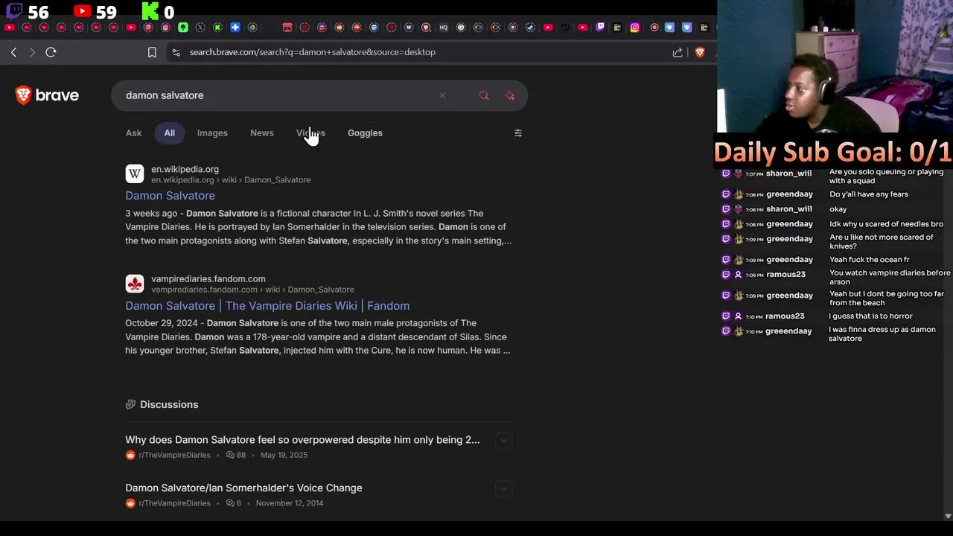Reload the Brave search page
The height and width of the screenshot is (536, 953).
pos(51,52)
